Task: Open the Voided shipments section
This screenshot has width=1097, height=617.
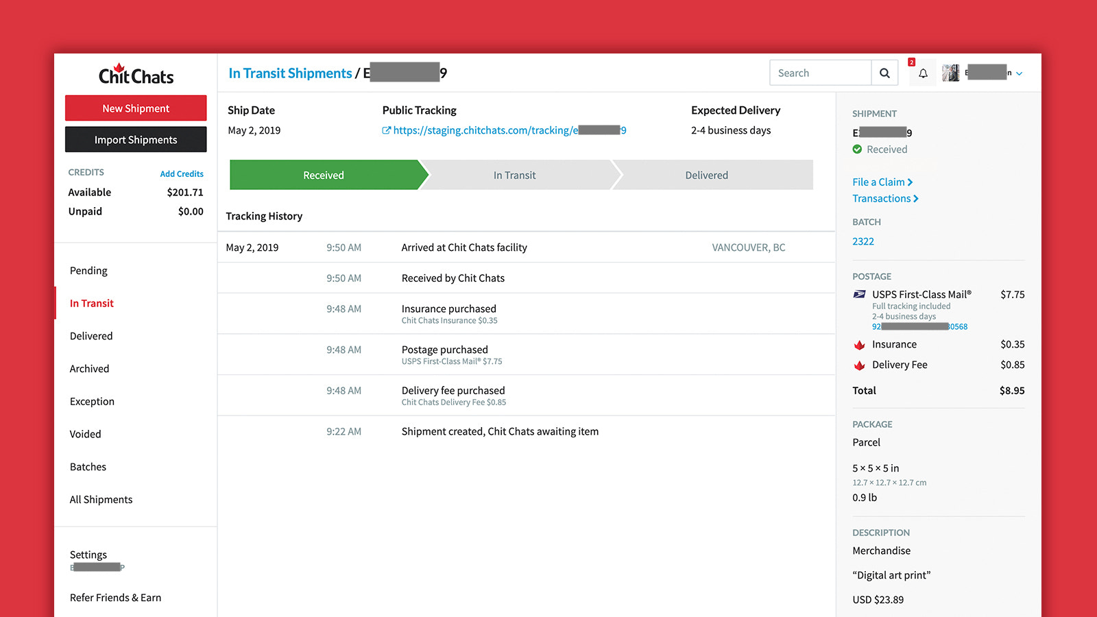Action: (x=85, y=434)
